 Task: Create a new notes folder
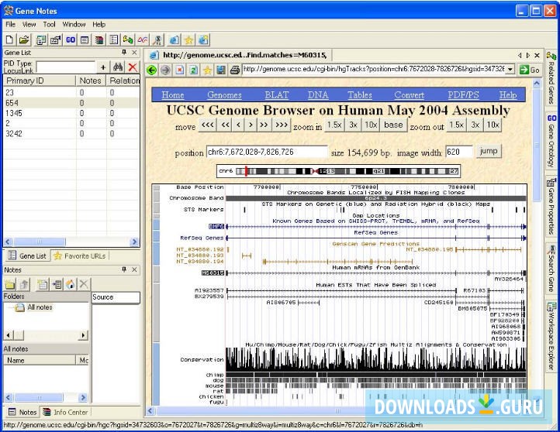10,284
